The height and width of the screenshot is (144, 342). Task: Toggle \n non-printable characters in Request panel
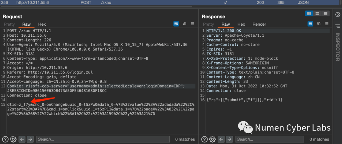(x=184, y=24)
